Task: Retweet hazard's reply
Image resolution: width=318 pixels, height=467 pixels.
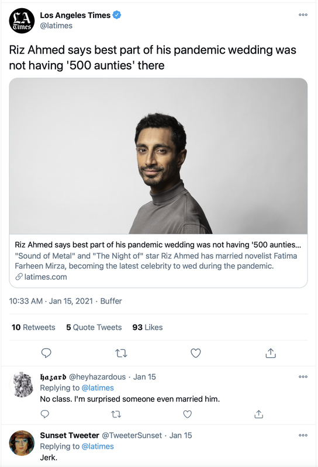Action: click(116, 414)
